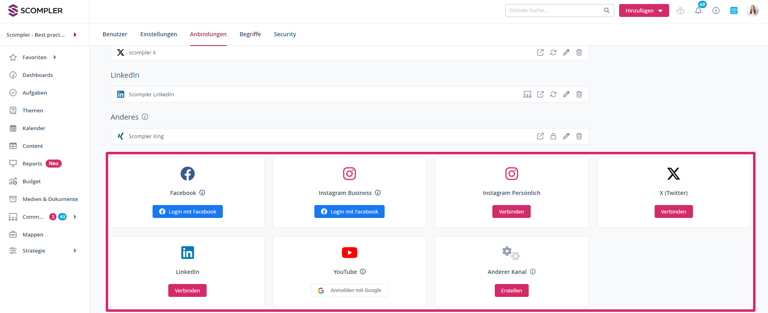Expand the Favoriten submenu arrow
This screenshot has height=313, width=768.
click(x=55, y=57)
